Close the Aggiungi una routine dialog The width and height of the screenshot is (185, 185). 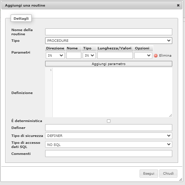[178, 5]
